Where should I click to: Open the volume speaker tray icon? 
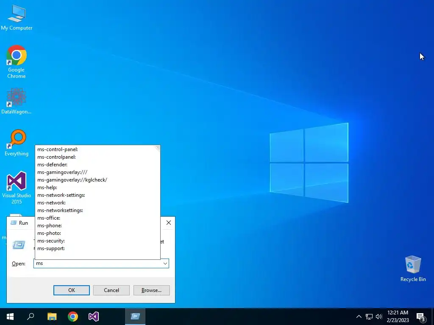point(378,317)
